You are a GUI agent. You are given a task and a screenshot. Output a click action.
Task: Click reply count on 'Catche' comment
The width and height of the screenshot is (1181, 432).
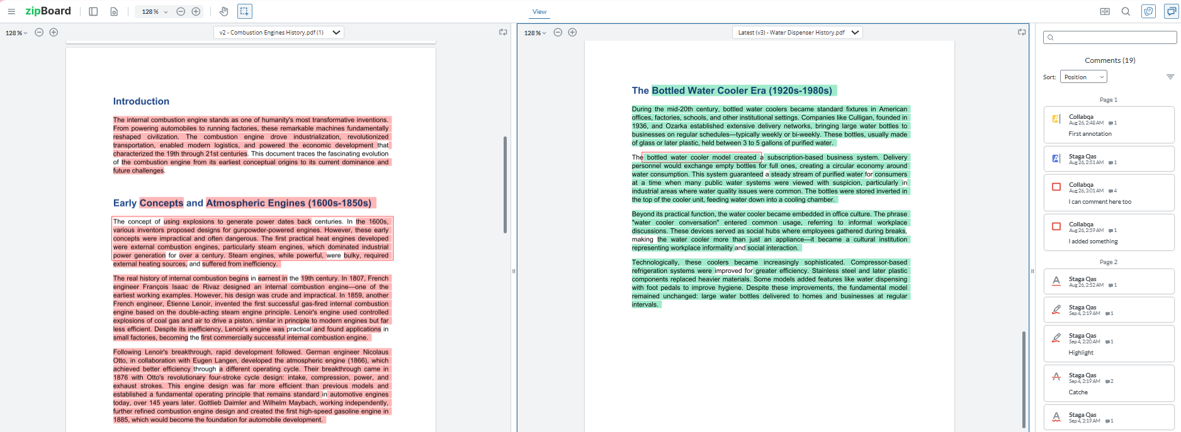point(1109,381)
